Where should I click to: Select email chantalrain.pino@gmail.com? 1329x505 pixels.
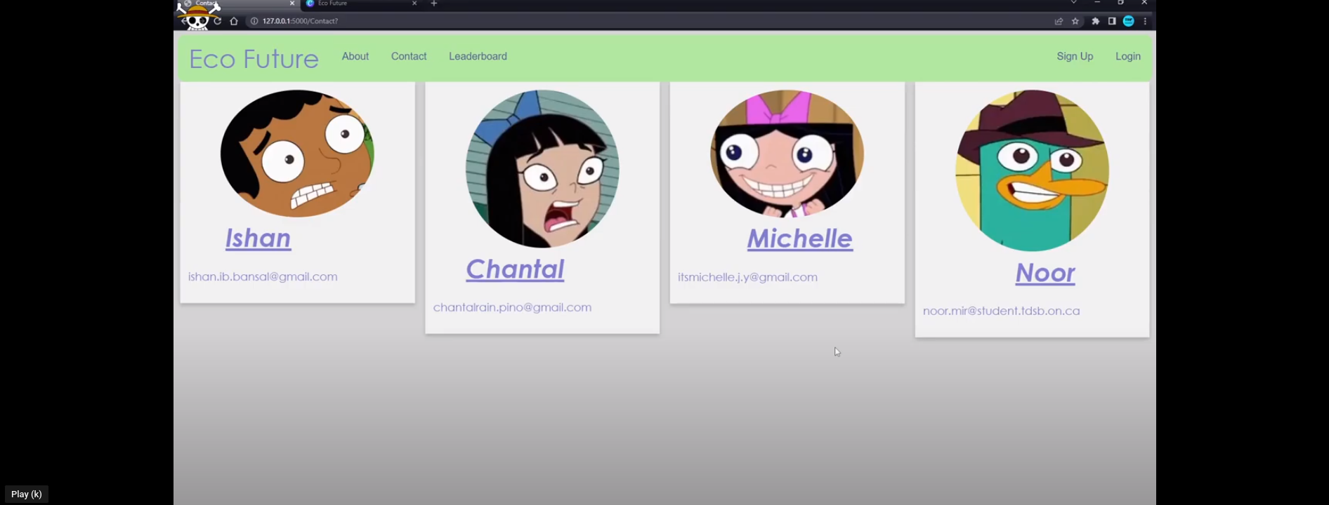[512, 307]
